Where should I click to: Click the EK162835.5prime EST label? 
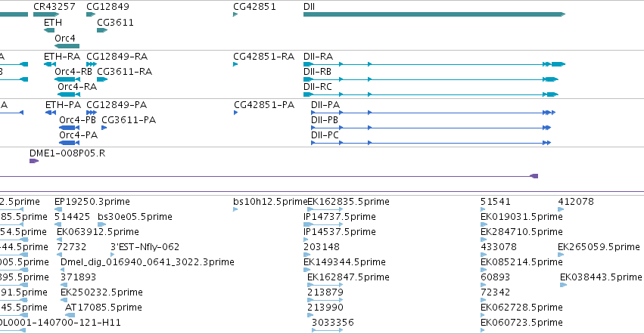pyautogui.click(x=348, y=202)
